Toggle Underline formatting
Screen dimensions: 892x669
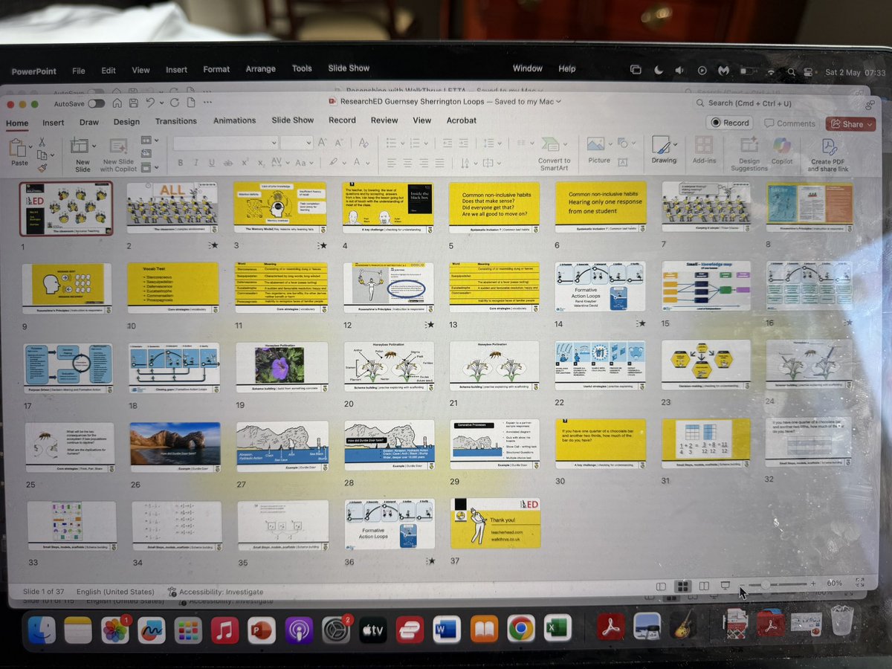211,163
